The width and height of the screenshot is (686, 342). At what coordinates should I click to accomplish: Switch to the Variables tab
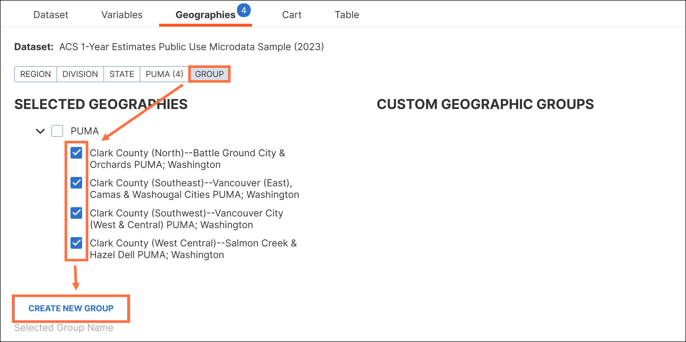pos(122,15)
